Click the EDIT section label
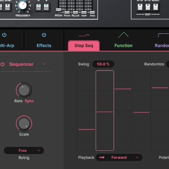This screenshot has width=169, height=169. (148, 15)
